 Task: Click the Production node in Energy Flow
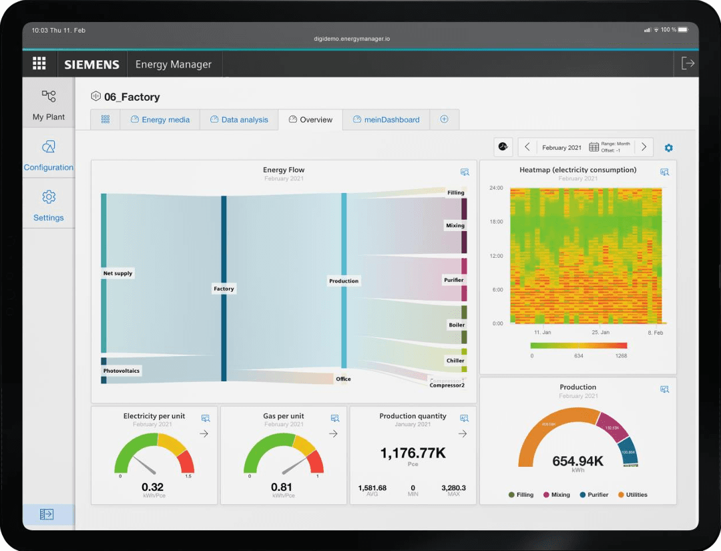point(344,281)
